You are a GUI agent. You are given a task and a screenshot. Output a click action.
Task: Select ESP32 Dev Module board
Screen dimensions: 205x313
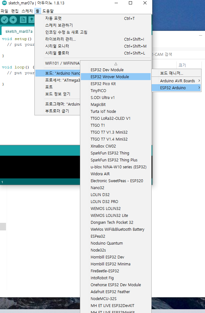pos(116,70)
